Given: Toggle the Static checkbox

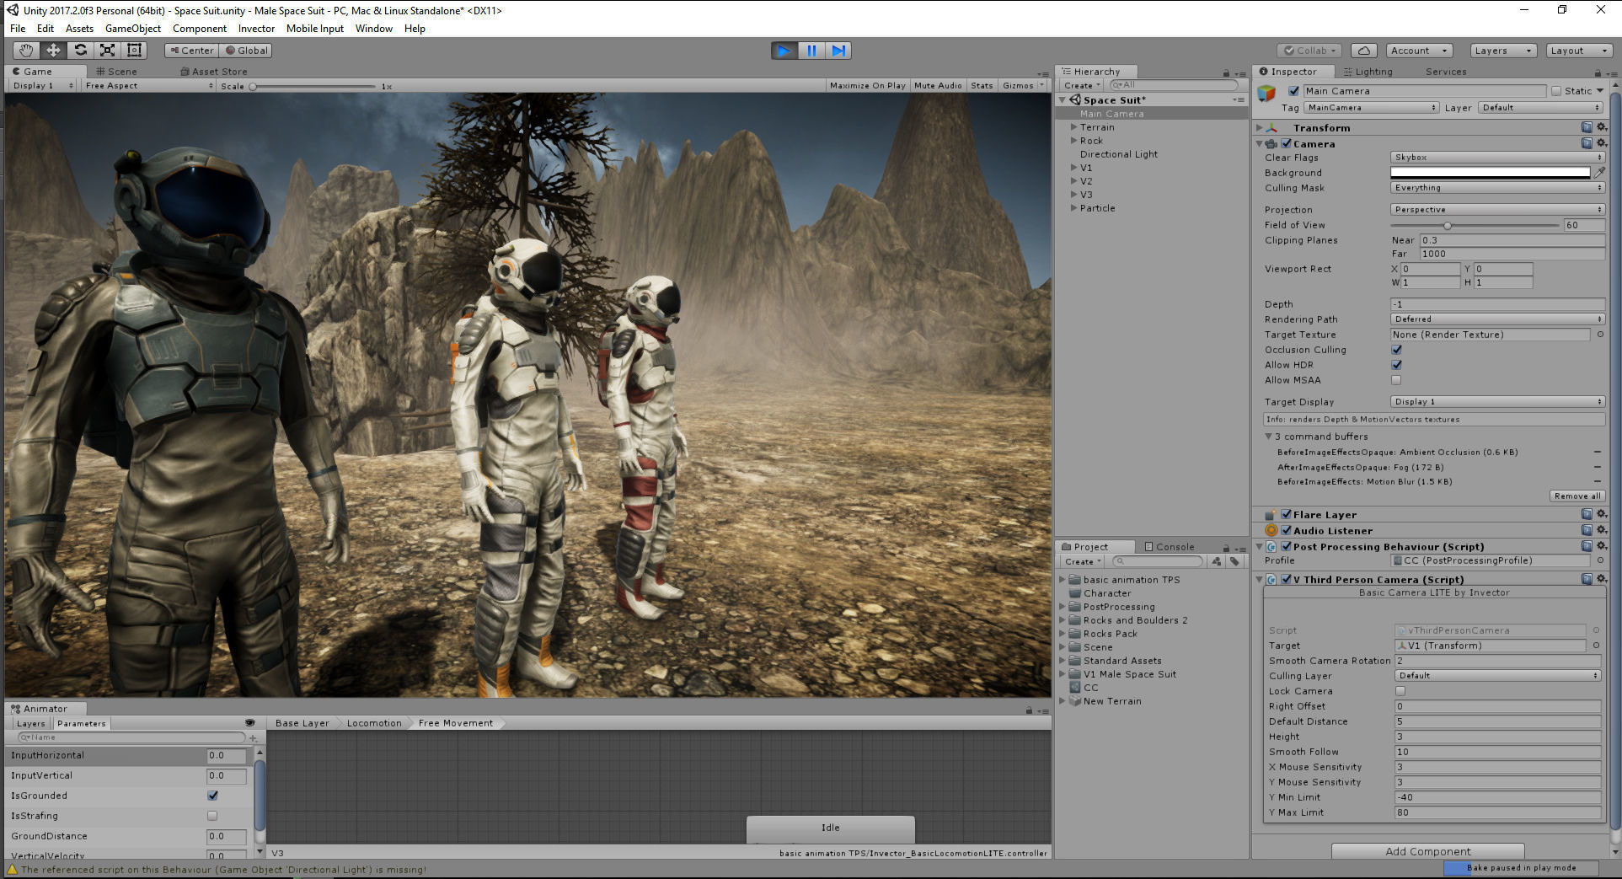Looking at the screenshot, I should 1556,91.
